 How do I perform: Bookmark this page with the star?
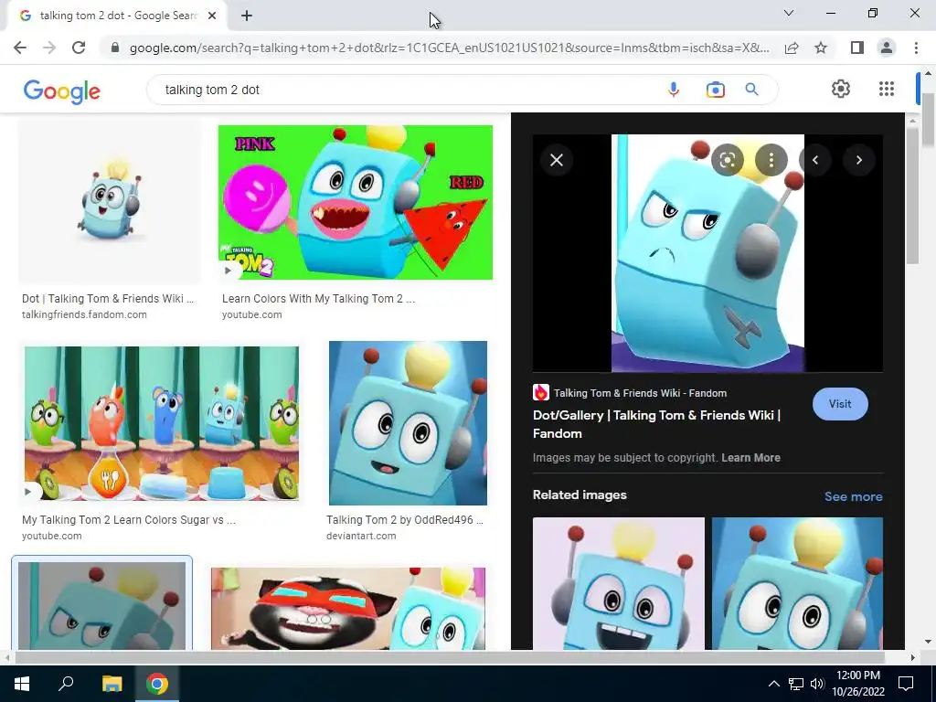(x=821, y=48)
